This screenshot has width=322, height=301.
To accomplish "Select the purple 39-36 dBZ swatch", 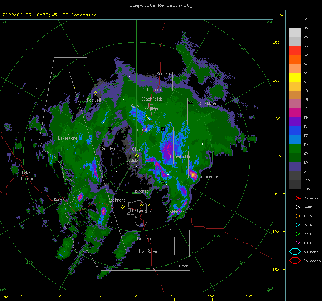I will click(295, 122).
